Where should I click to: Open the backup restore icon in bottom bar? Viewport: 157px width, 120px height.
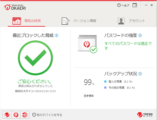(25, 115)
